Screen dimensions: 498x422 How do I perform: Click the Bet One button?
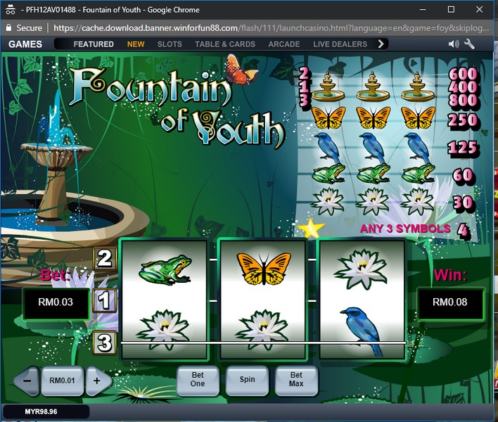click(x=198, y=379)
